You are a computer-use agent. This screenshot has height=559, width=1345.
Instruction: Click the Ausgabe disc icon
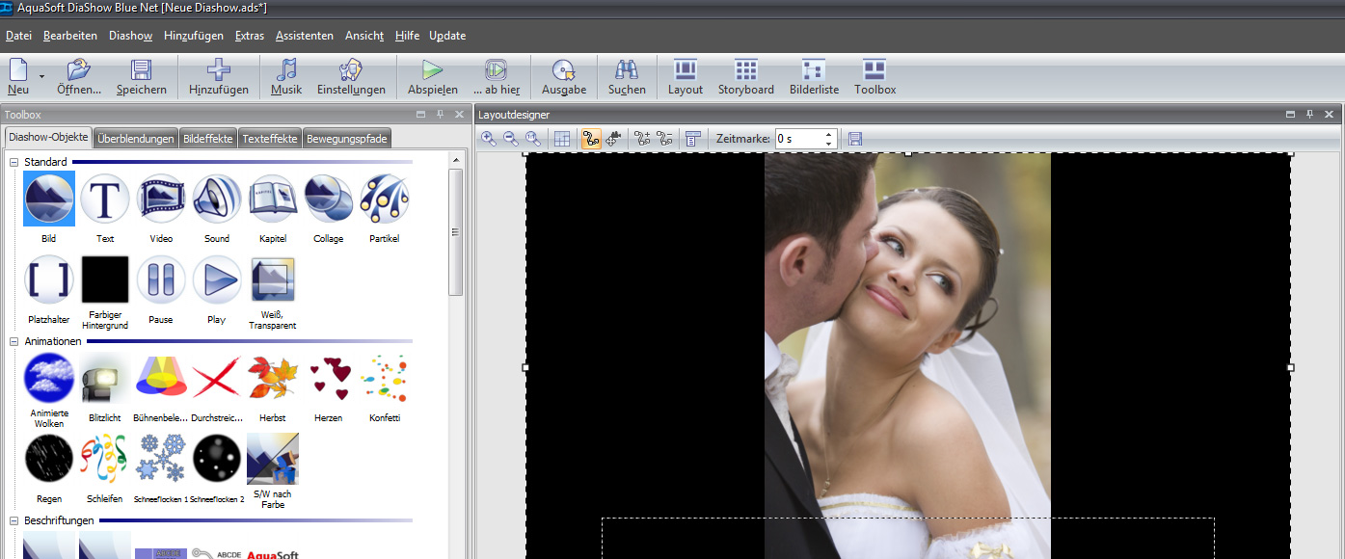click(x=563, y=70)
